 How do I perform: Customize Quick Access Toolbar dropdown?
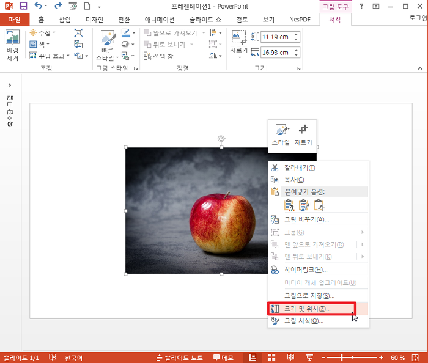pyautogui.click(x=99, y=6)
